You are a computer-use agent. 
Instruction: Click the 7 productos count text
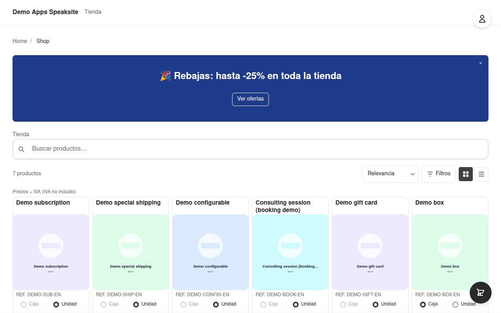pyautogui.click(x=27, y=173)
